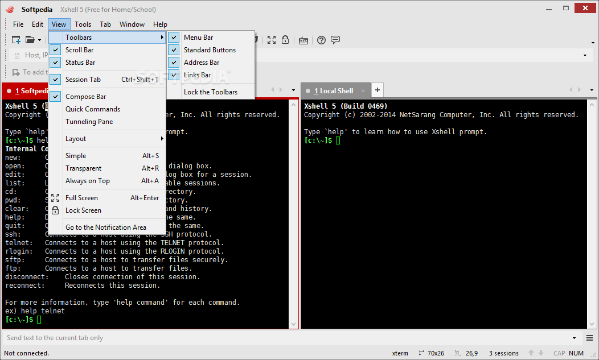Uncheck Scroll Bar in the View menu
Viewport: 599px width, 360px height.
tap(108, 50)
